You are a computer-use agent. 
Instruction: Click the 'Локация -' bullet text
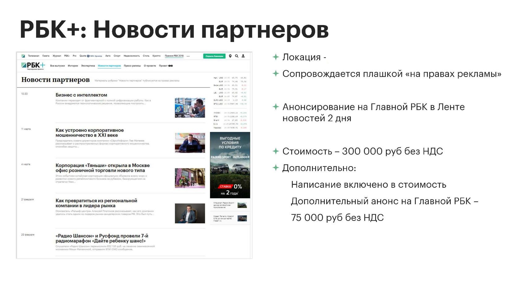304,57
